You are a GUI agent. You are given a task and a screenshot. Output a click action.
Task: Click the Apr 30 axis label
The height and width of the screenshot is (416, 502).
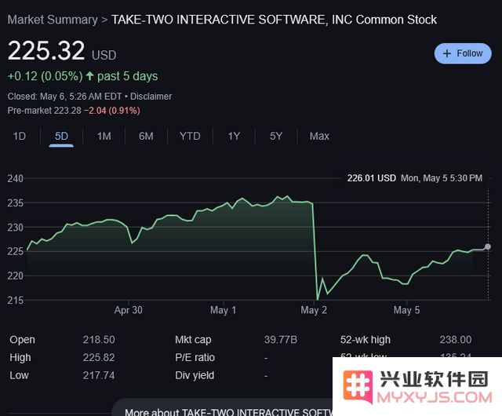tap(128, 310)
